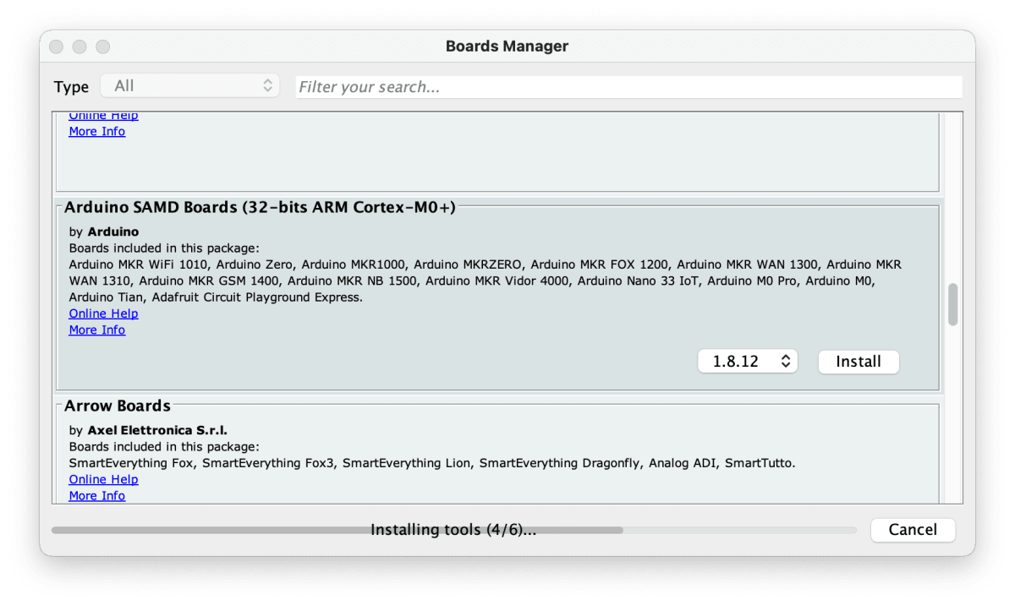Open the 1.8.12 version selector
The height and width of the screenshot is (605, 1015).
[748, 362]
